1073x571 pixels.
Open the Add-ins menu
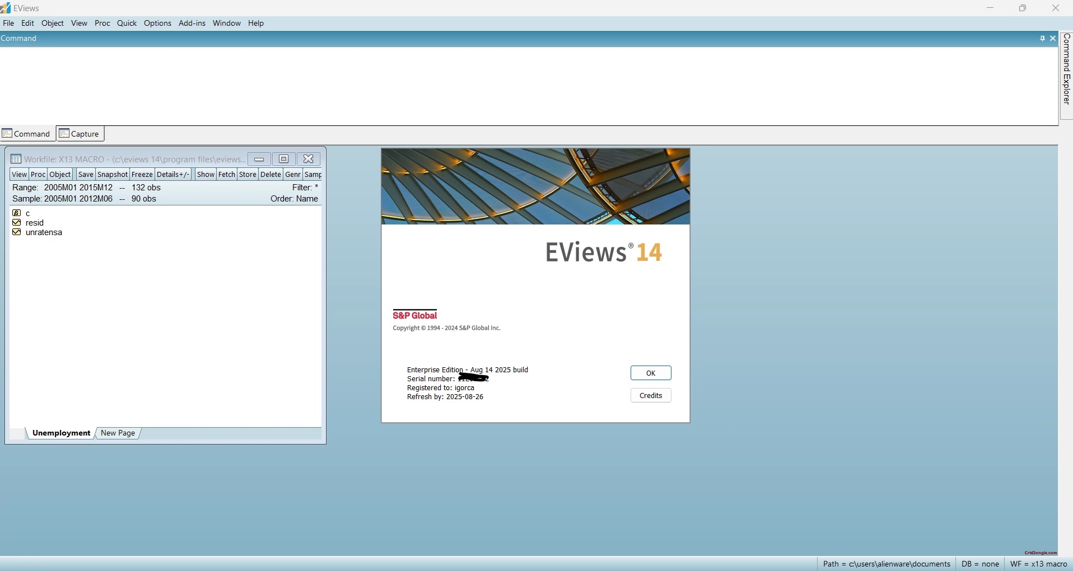coord(192,23)
